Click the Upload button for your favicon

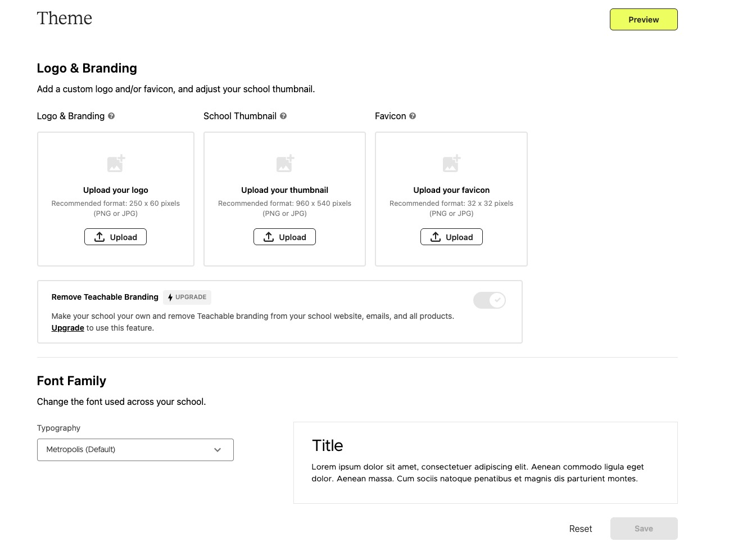[451, 237]
